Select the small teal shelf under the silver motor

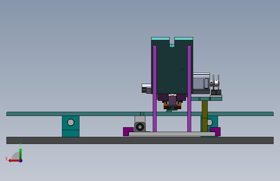coord(206,99)
